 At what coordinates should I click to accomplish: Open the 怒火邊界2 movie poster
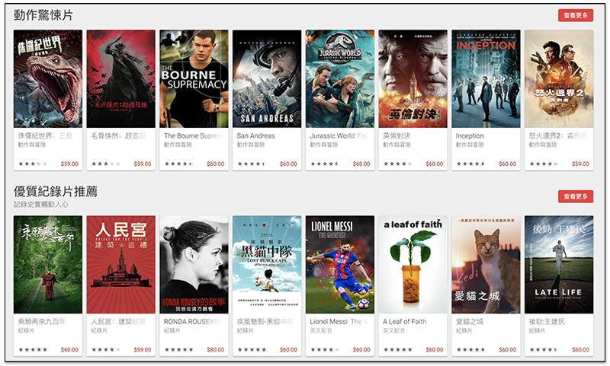coord(559,79)
